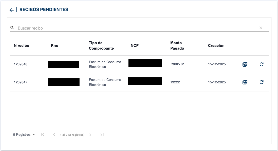Click the NCF column header

click(135, 46)
